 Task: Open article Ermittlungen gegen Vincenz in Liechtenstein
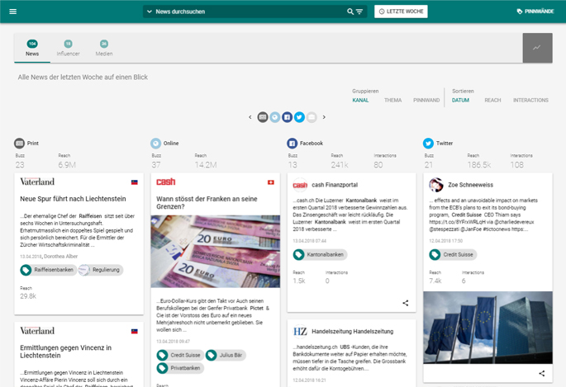66,352
